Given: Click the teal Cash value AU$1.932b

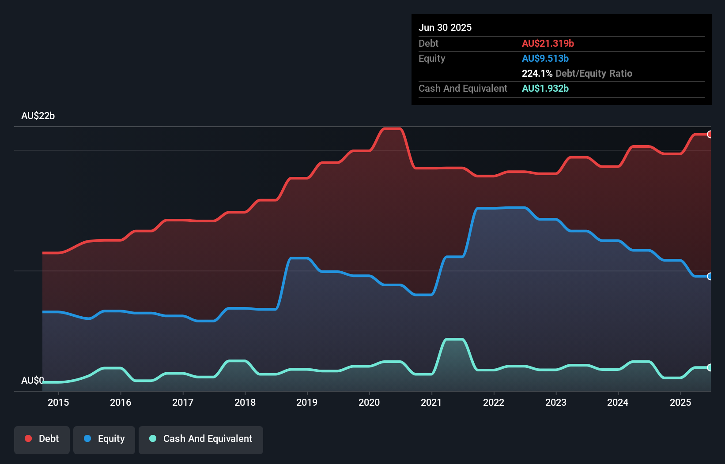Looking at the screenshot, I should (x=545, y=89).
